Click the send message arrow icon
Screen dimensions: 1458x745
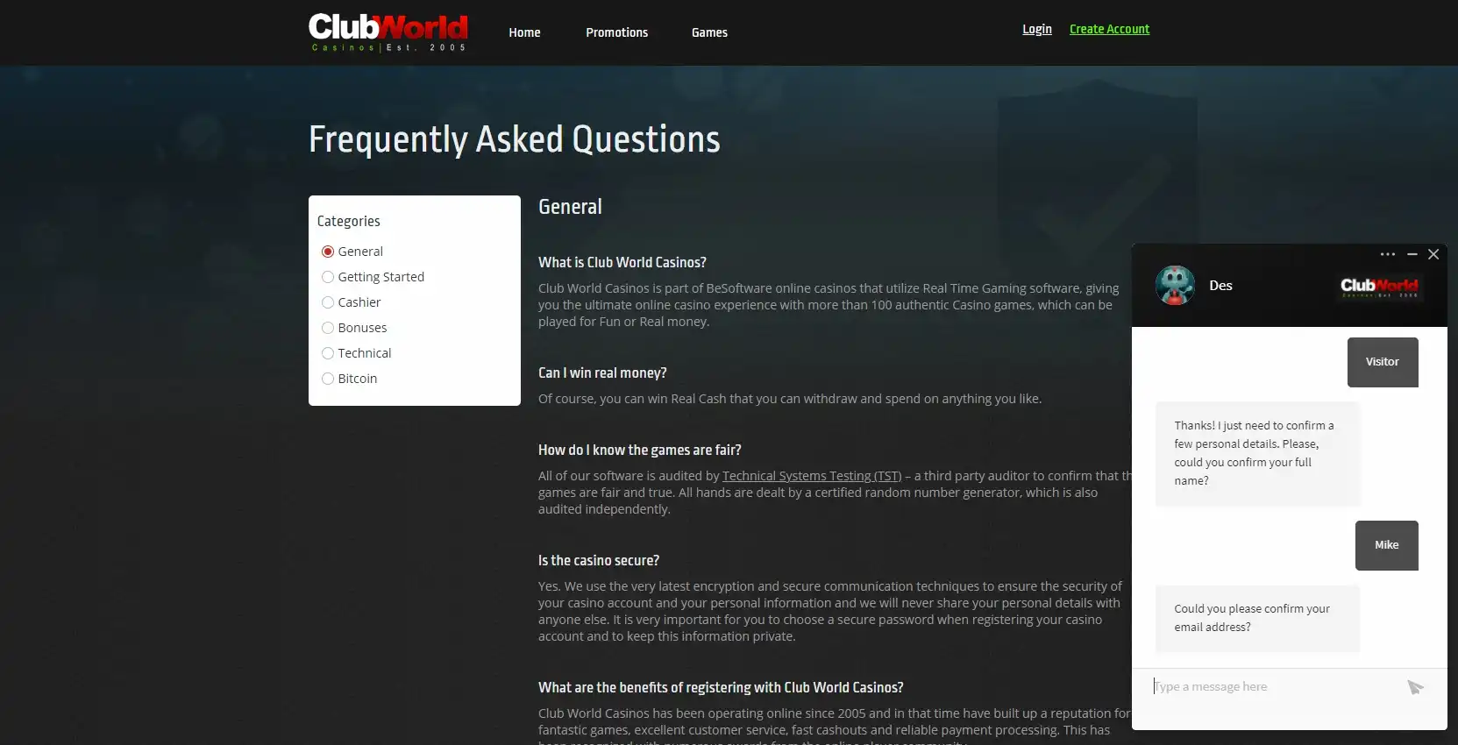[x=1414, y=687]
